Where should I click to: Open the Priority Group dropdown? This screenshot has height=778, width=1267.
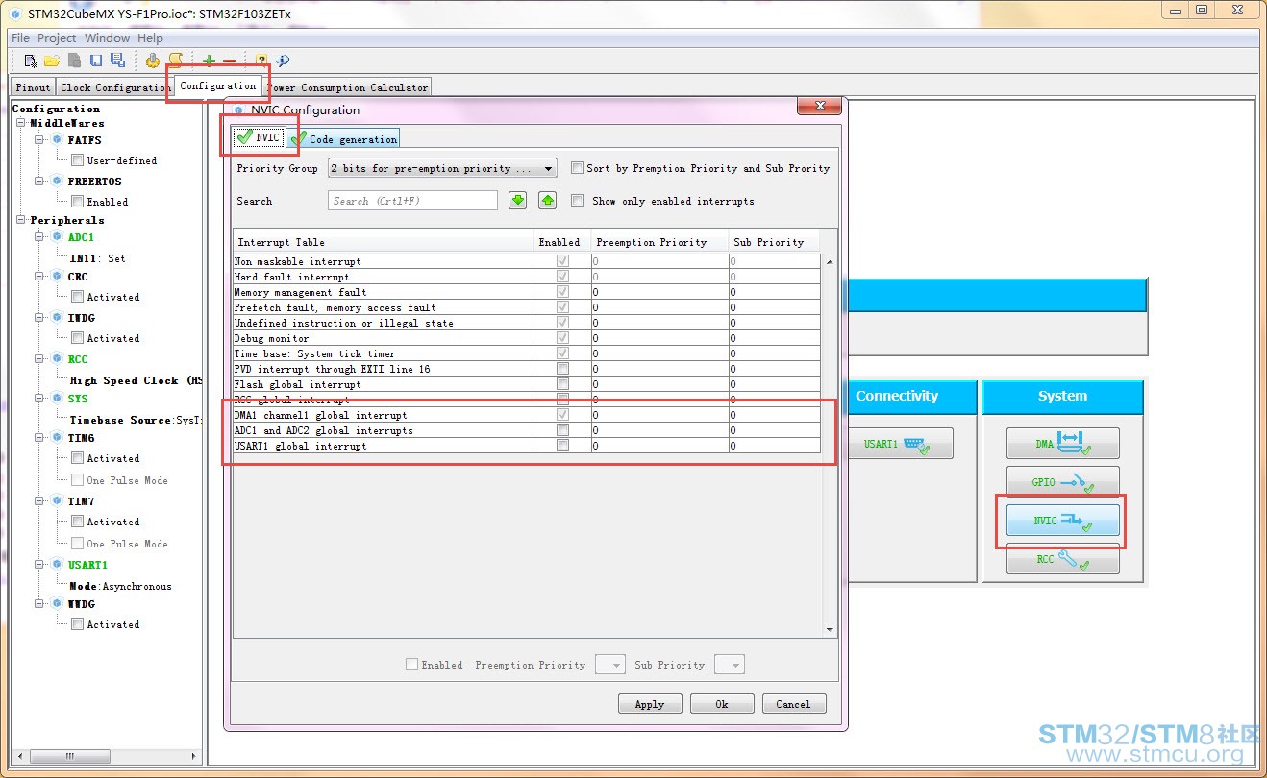click(442, 168)
